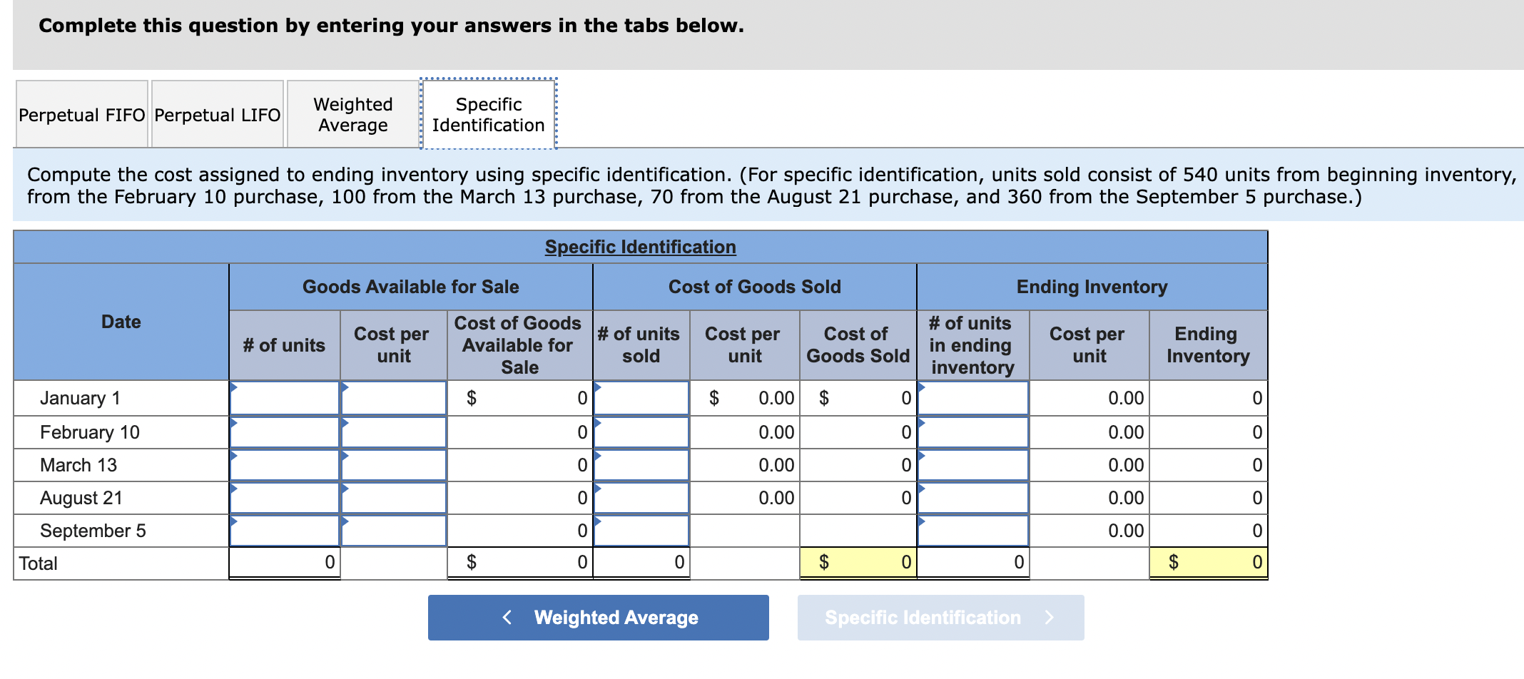The image size is (1524, 679).
Task: Click January 1 units input field
Action: click(x=283, y=398)
